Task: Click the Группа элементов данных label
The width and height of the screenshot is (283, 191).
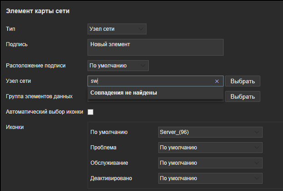Action: click(39, 96)
